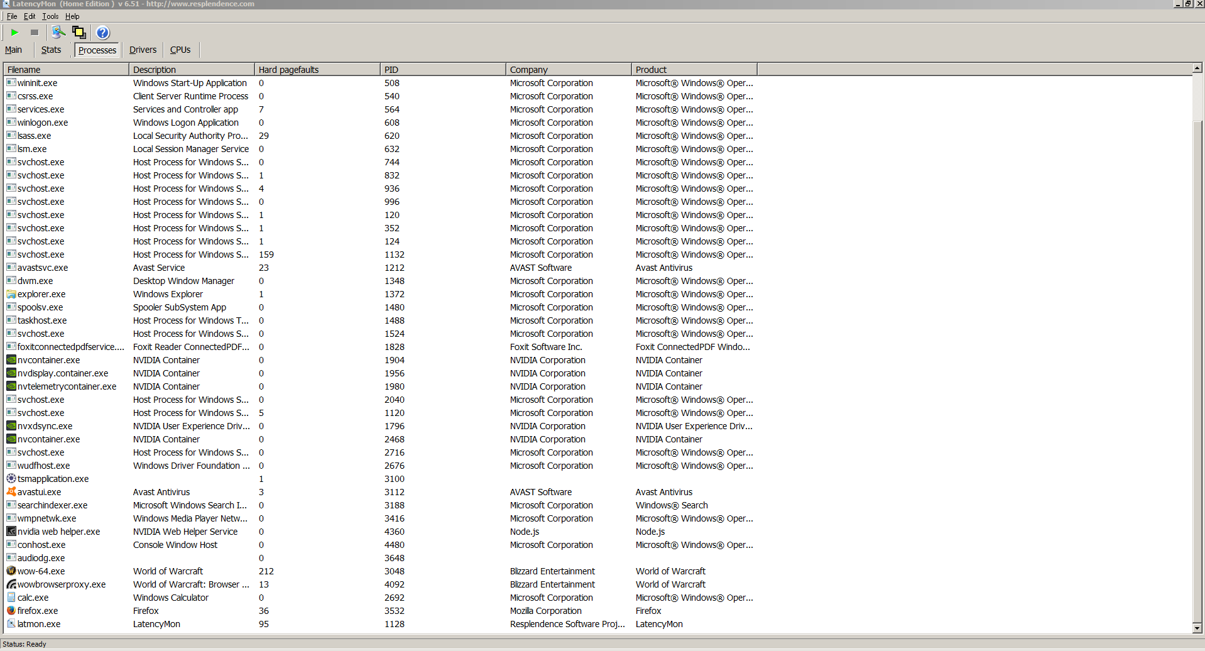This screenshot has width=1205, height=651.
Task: Select the latmon.exe icon
Action: click(11, 624)
